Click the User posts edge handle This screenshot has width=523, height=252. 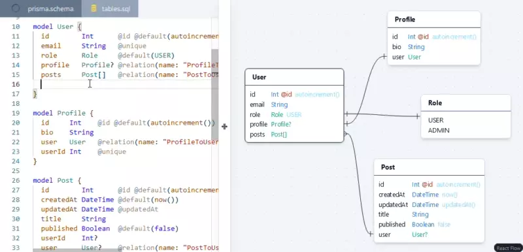pos(346,134)
